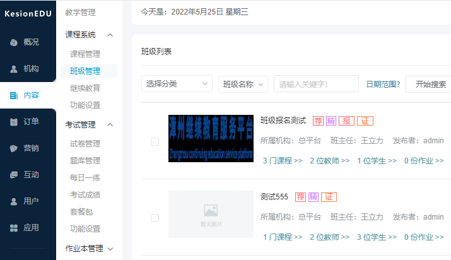Click the 应用 applications grid icon
Image resolution: width=451 pixels, height=260 pixels.
(x=14, y=228)
